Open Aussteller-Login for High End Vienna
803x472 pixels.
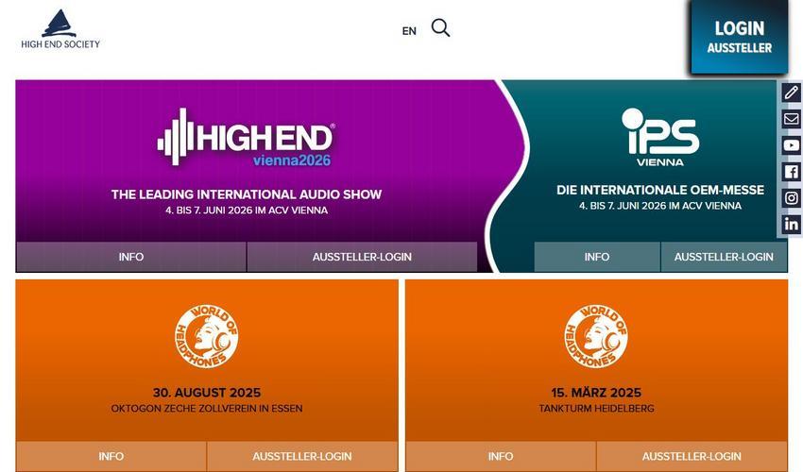tap(362, 257)
